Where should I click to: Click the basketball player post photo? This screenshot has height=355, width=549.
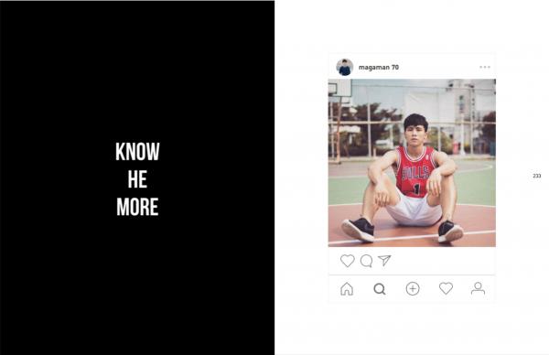(x=412, y=163)
